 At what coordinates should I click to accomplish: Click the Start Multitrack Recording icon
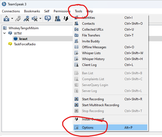click(76, 105)
